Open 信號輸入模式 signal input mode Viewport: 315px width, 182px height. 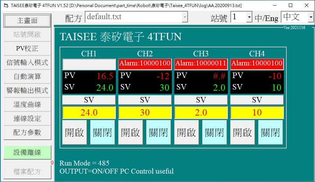(27, 63)
